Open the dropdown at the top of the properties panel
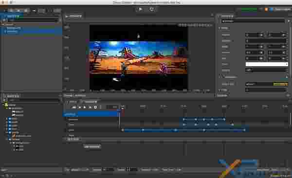This screenshot has width=292, height=178. click(x=253, y=21)
